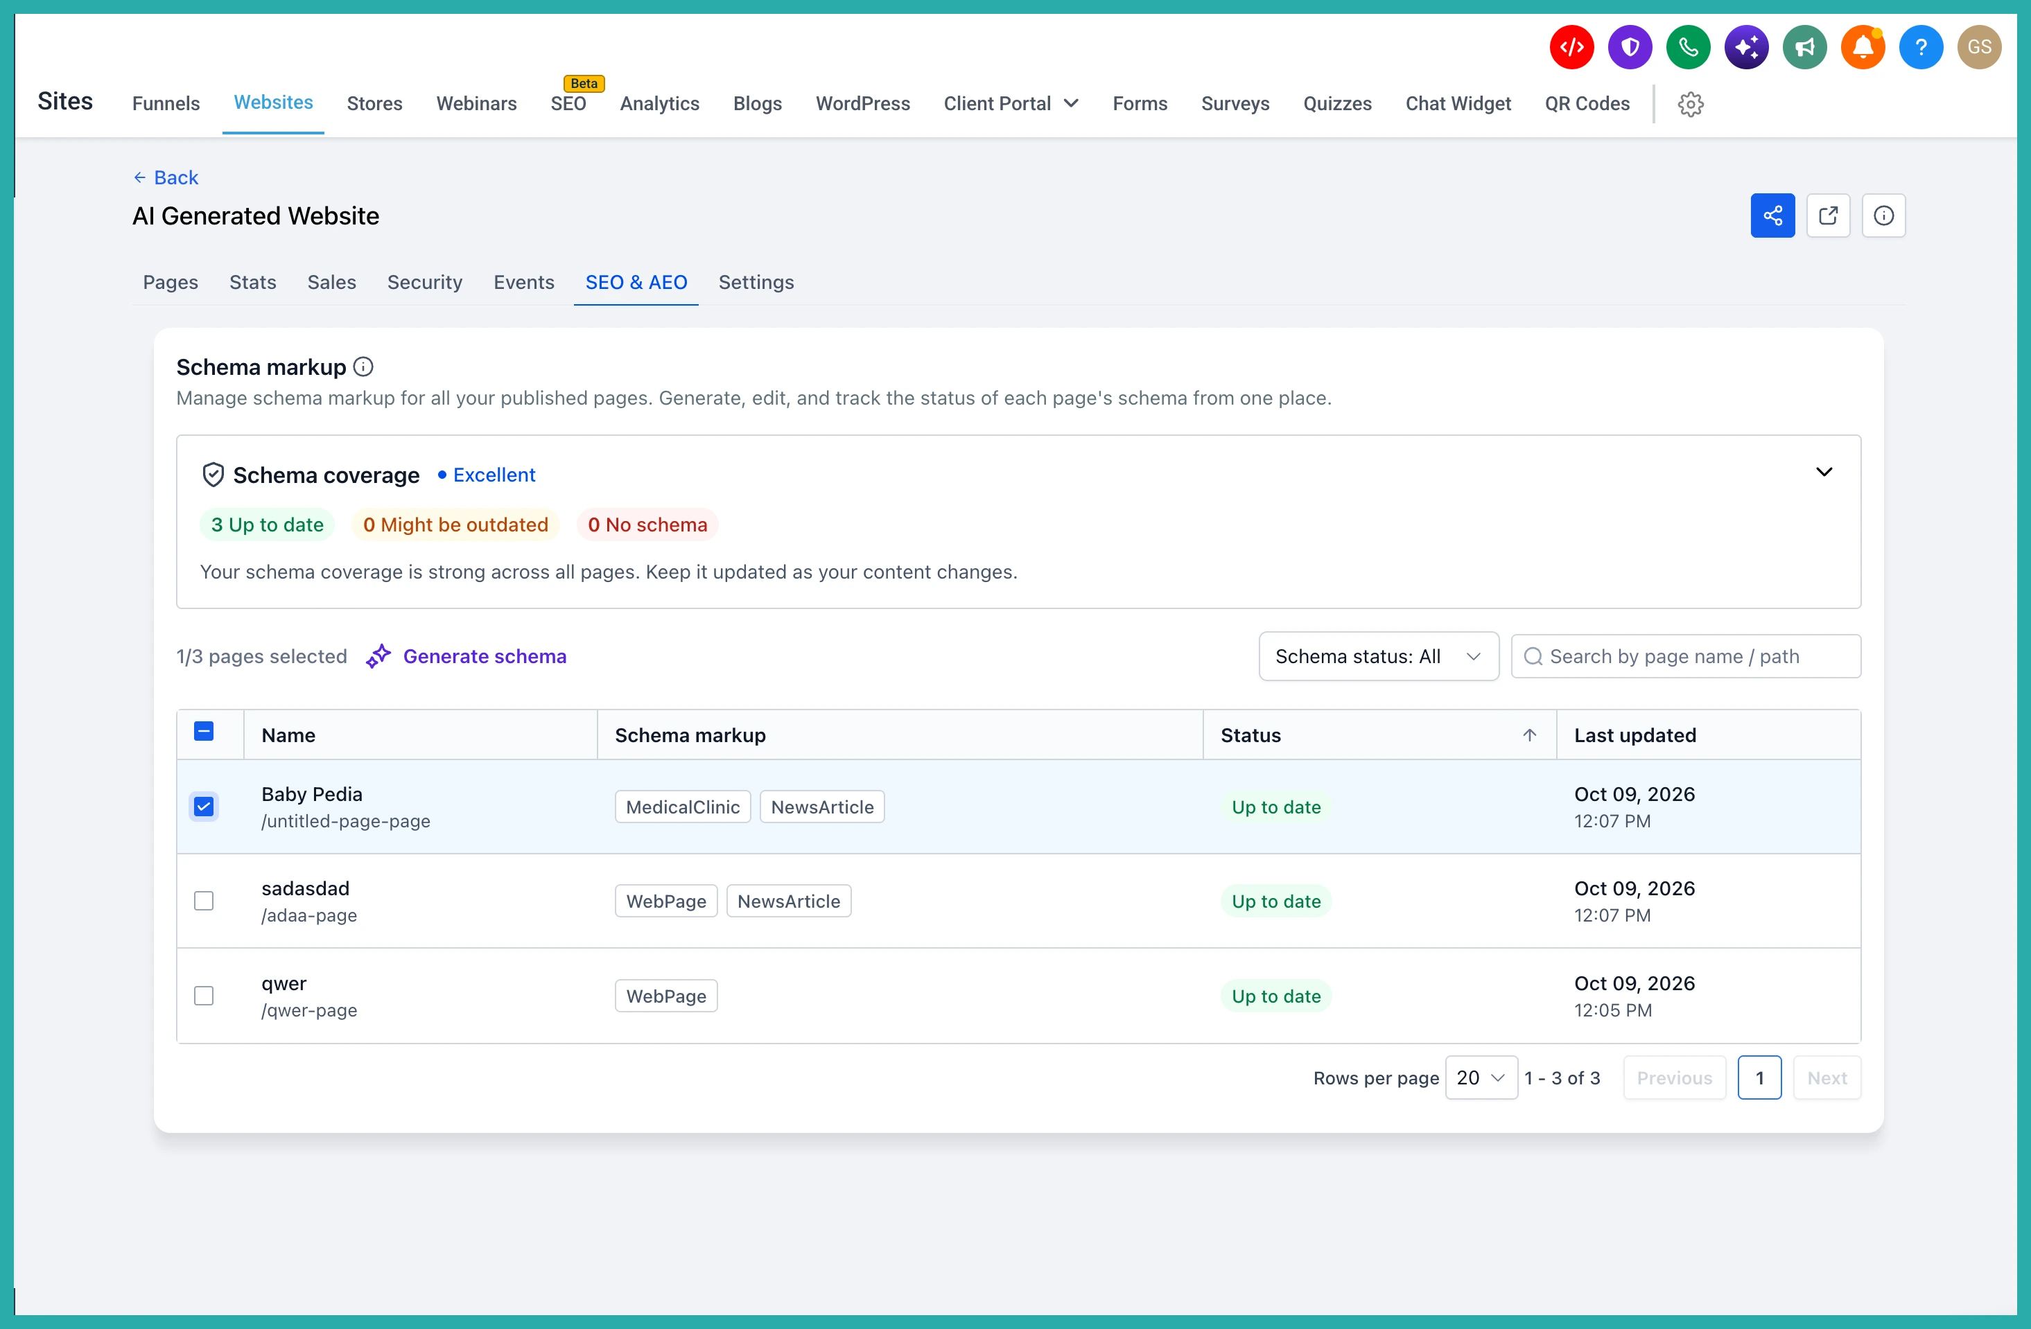Open the Security tab
2031x1329 pixels.
tap(424, 281)
